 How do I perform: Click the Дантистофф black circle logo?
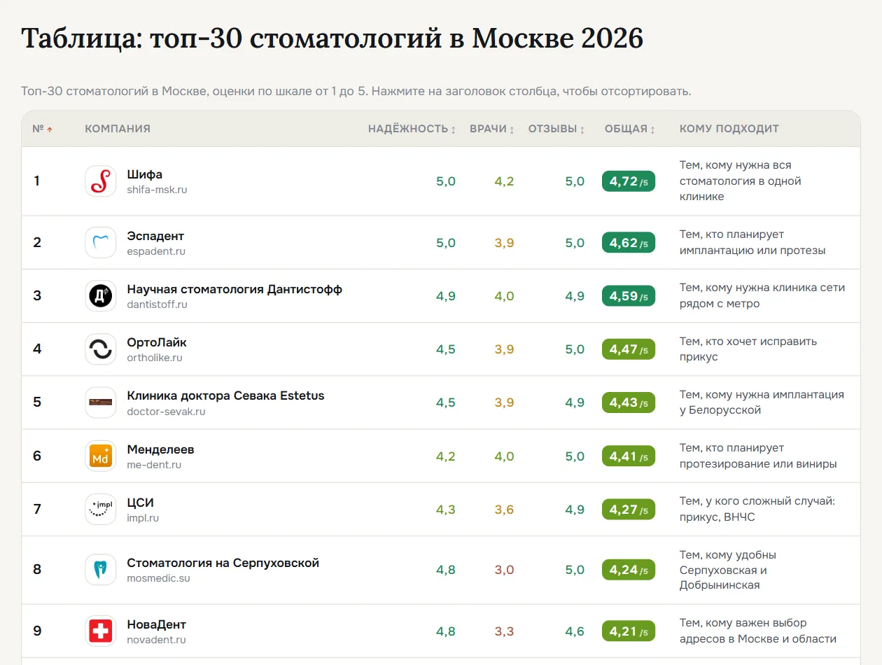pyautogui.click(x=101, y=296)
